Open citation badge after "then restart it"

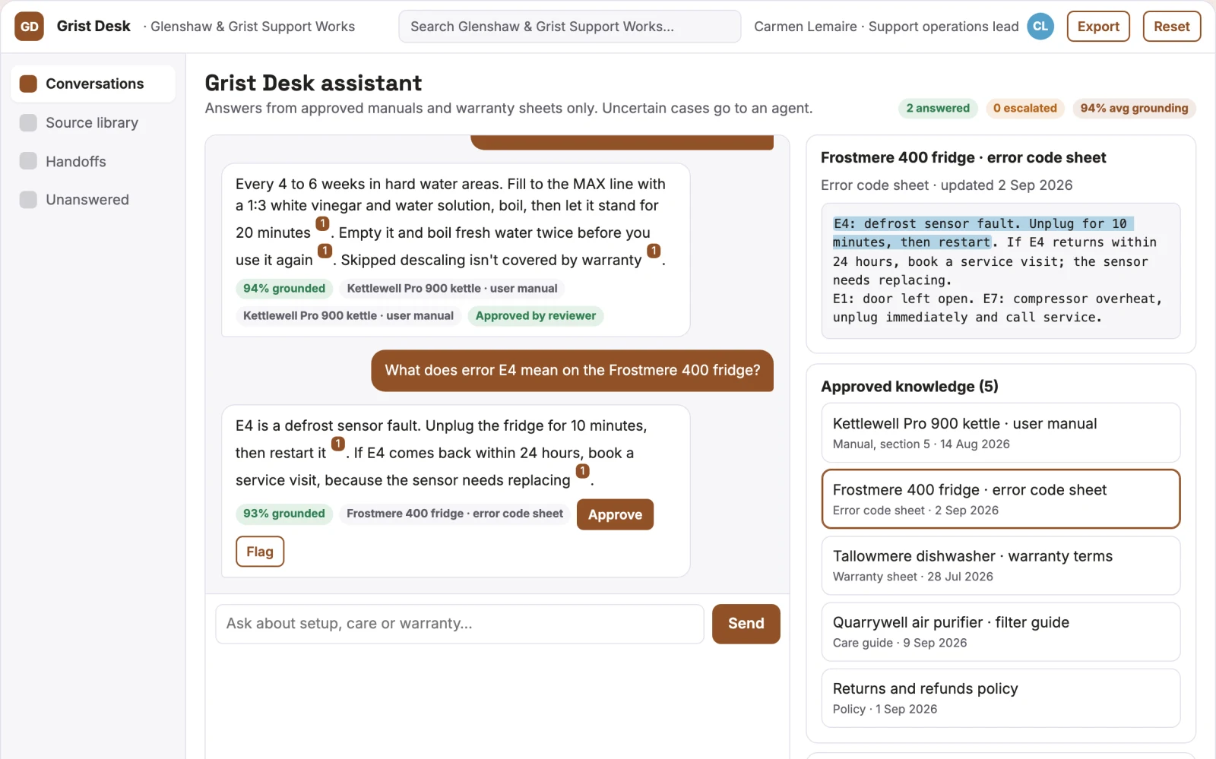338,444
